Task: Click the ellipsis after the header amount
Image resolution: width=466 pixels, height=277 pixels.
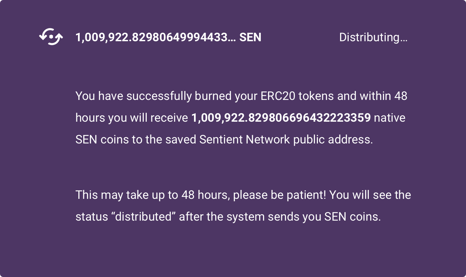Action: click(x=232, y=38)
